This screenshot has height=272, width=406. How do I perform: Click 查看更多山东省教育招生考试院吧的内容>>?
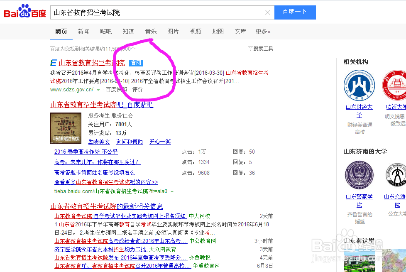106,182
